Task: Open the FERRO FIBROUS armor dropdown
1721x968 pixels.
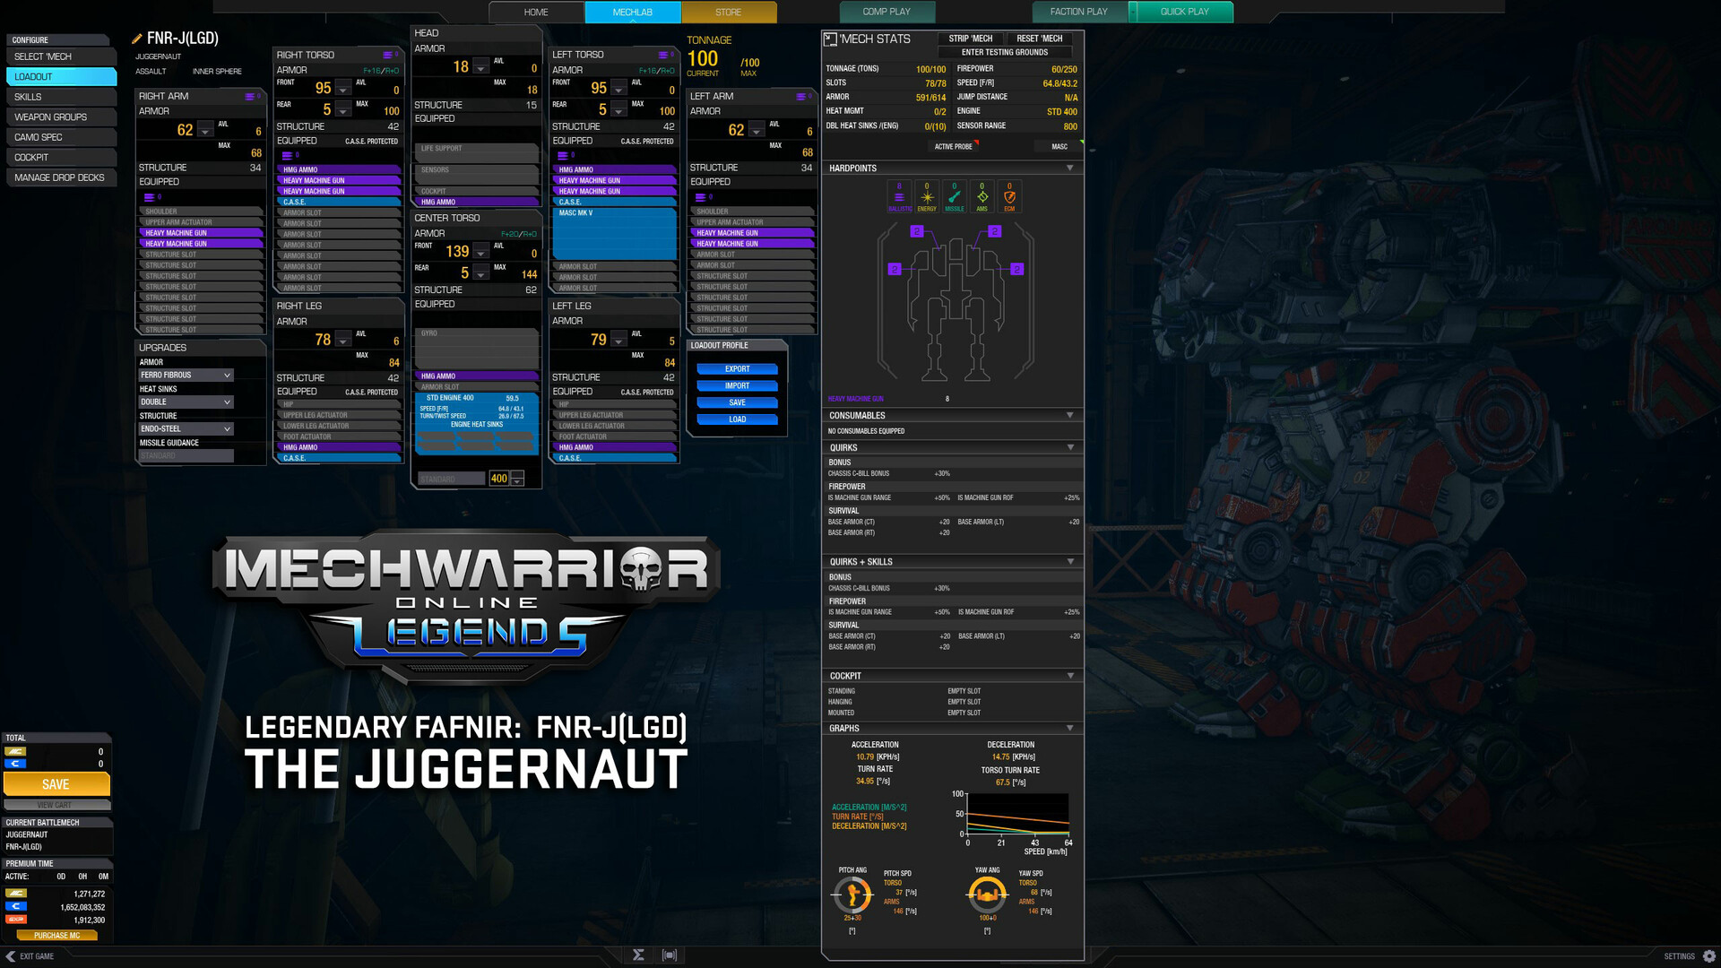Action: (186, 375)
